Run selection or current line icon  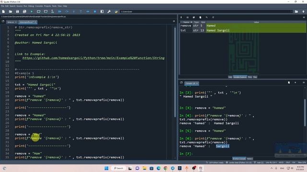pos(52,11)
